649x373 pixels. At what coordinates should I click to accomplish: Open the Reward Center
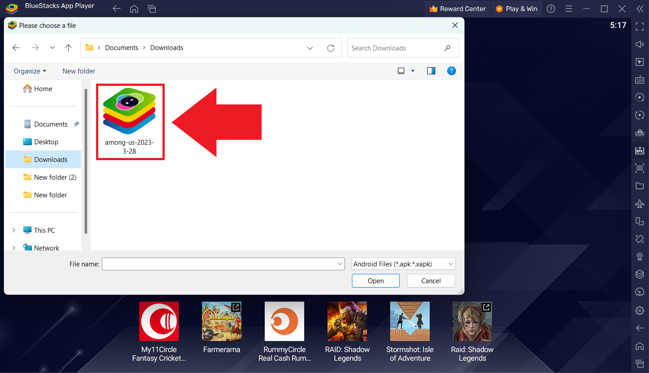click(458, 9)
